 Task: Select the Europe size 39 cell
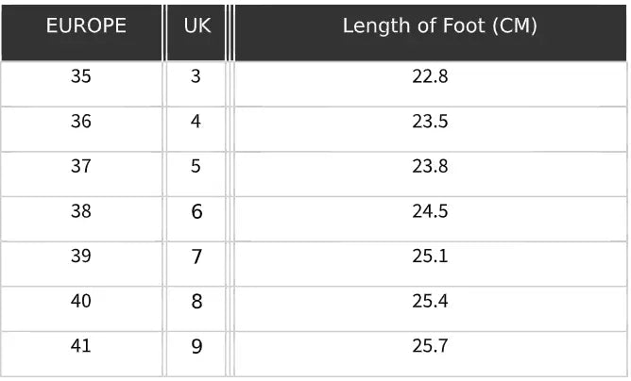point(81,257)
